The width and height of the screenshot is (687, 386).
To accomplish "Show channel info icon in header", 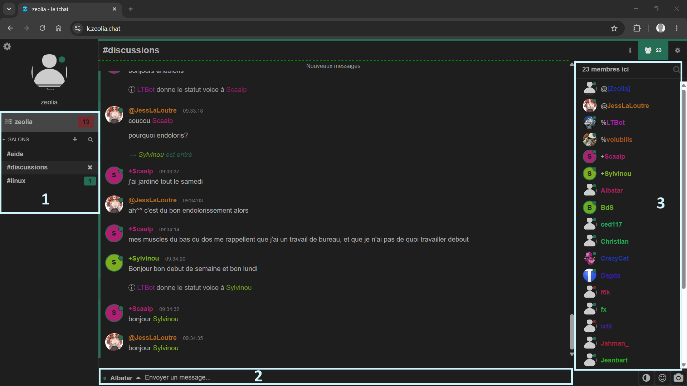I will [630, 50].
